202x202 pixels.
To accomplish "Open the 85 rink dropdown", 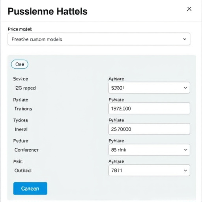I will (149, 150).
